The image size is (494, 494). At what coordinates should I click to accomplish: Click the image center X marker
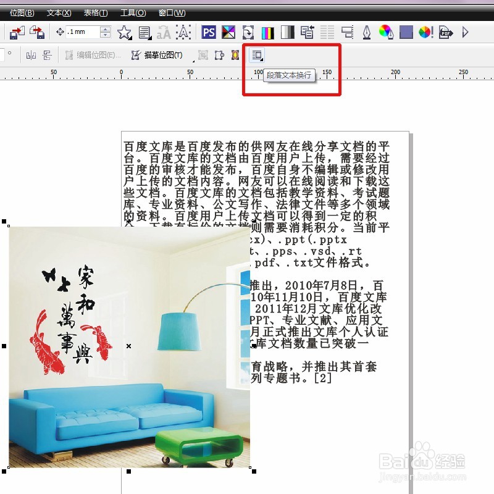[x=128, y=346]
